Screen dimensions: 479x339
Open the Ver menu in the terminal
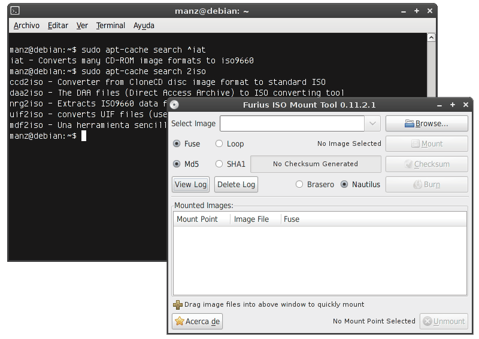click(82, 26)
